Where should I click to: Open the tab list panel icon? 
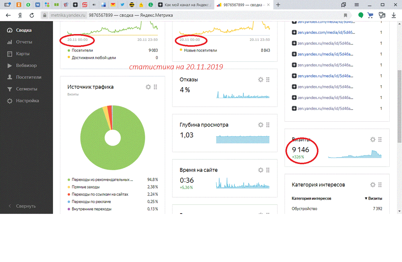coord(7,5)
